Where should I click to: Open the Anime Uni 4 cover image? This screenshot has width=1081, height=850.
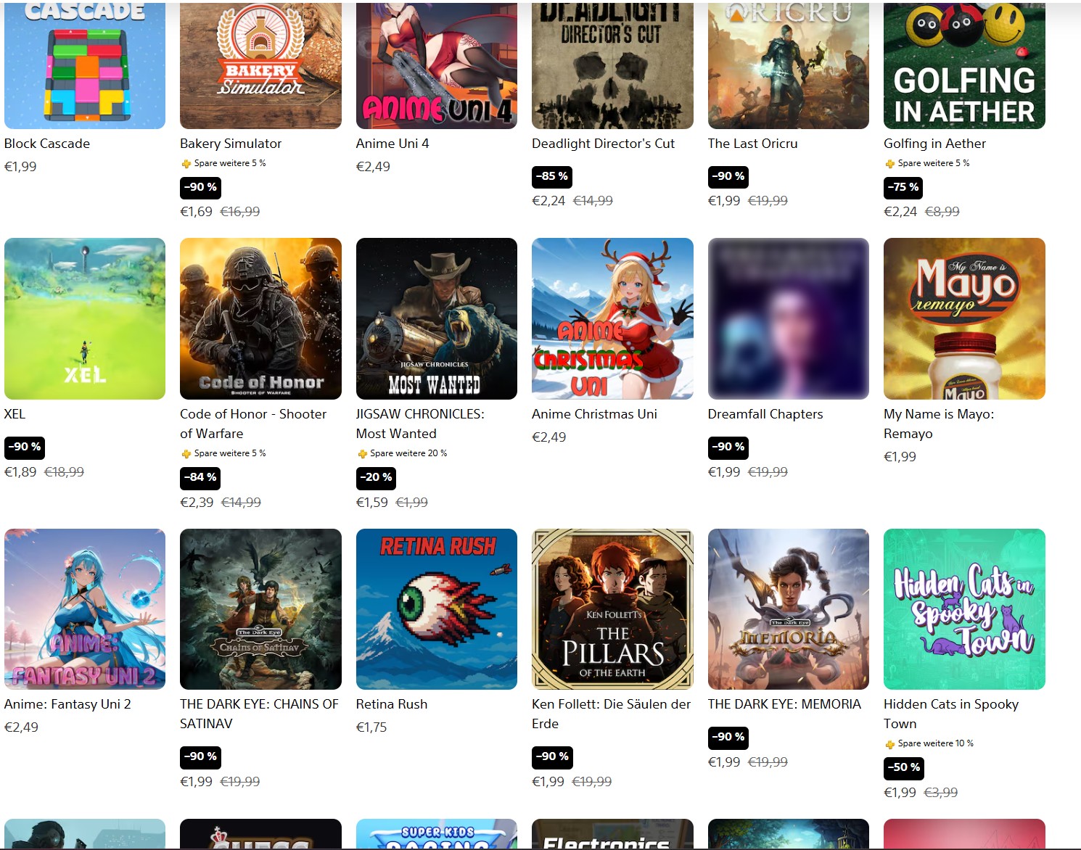[x=437, y=65]
